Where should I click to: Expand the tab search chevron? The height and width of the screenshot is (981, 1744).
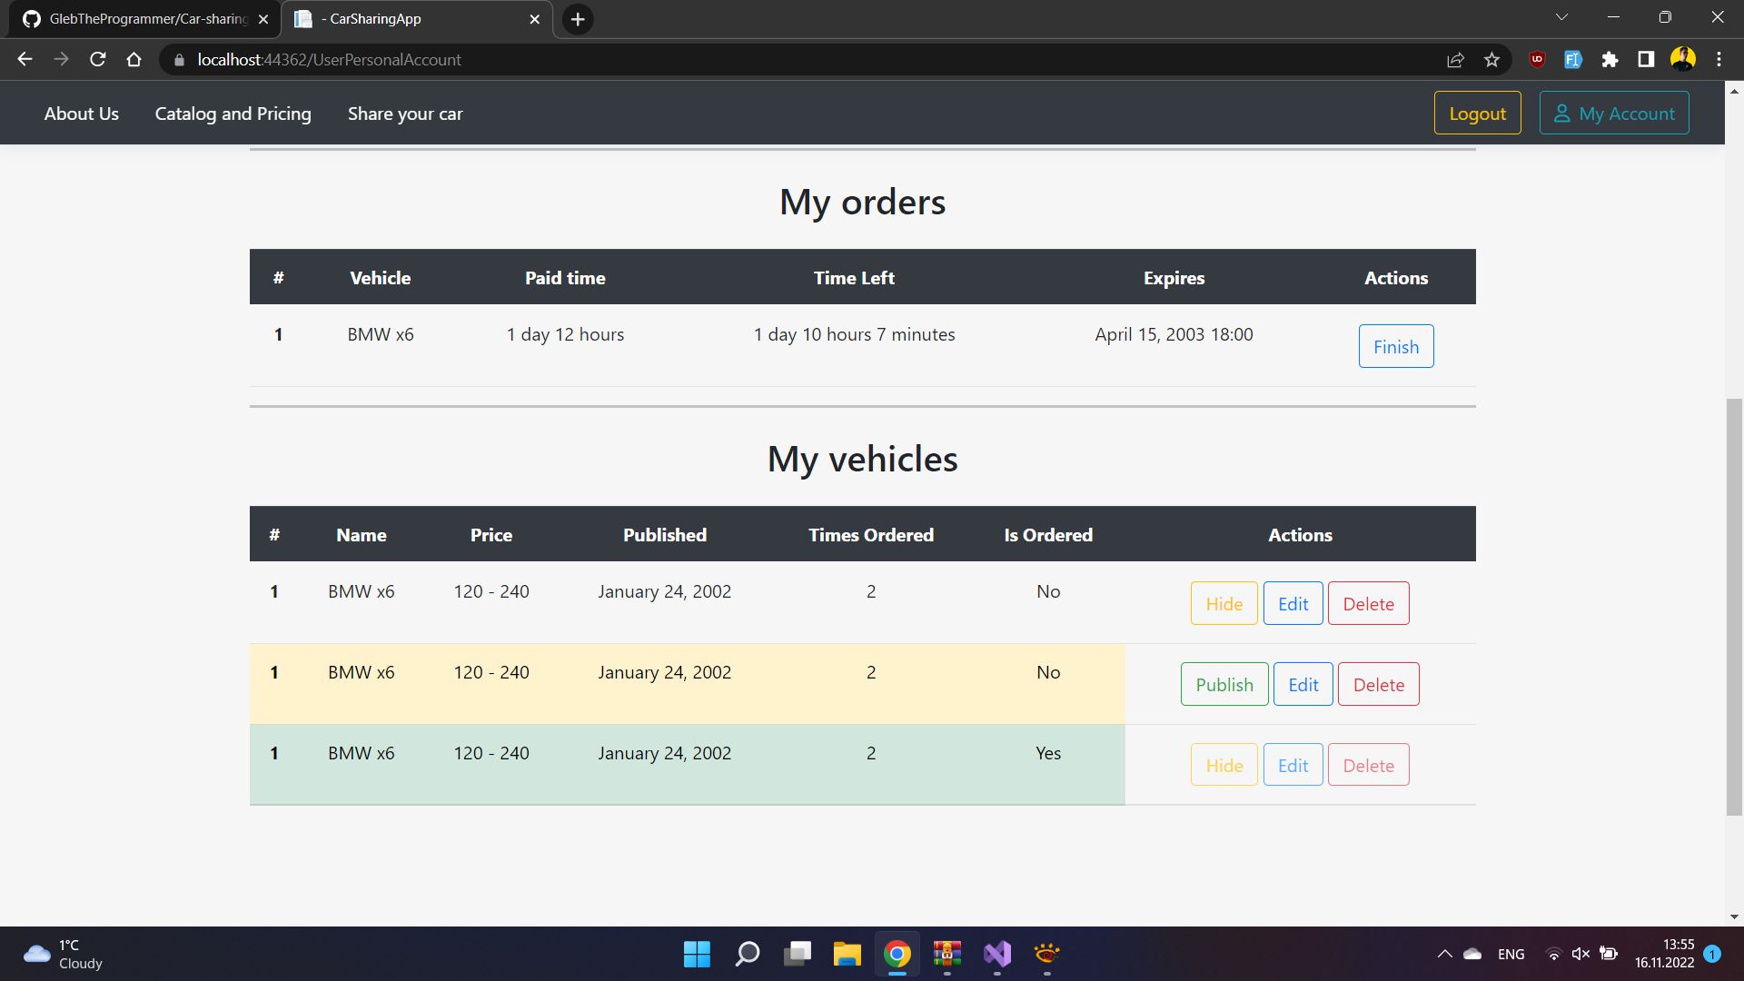coord(1561,17)
